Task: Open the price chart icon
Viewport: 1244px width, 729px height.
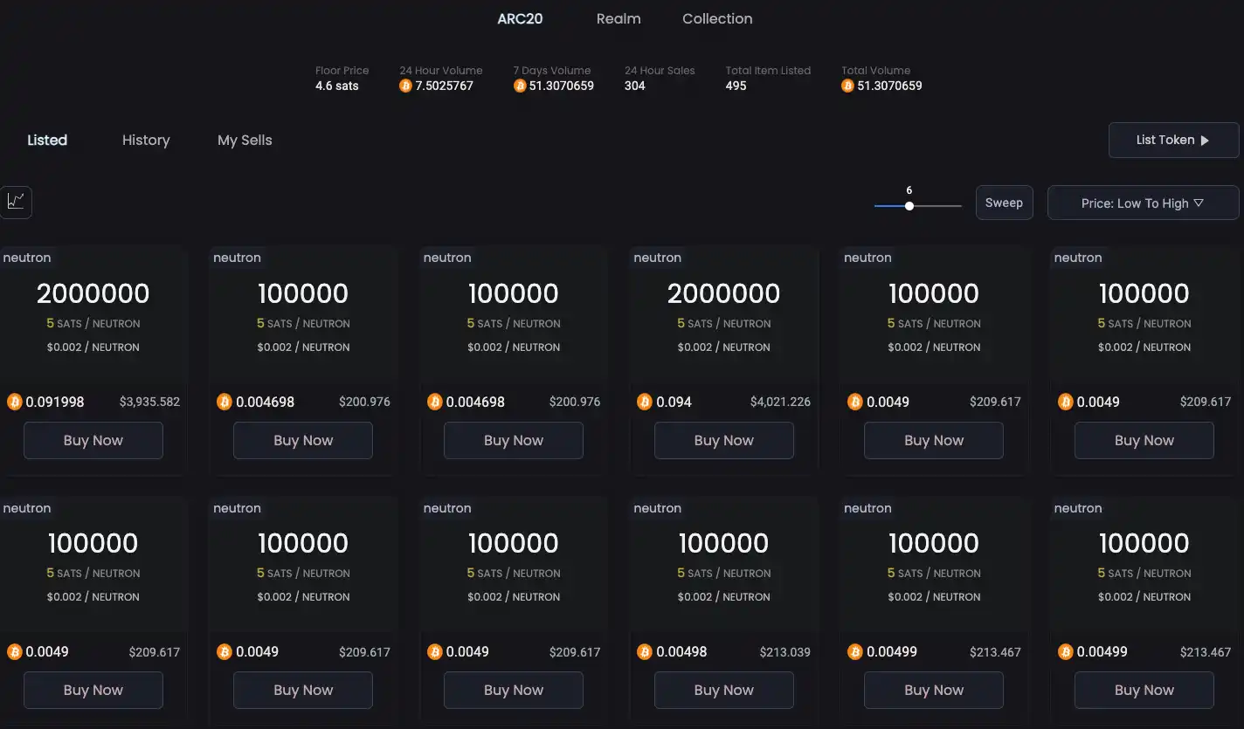Action: [x=16, y=202]
